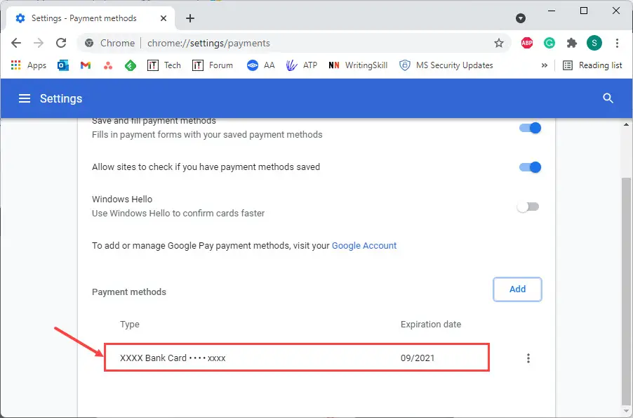Toggle Allow sites to check payment methods

pos(530,167)
